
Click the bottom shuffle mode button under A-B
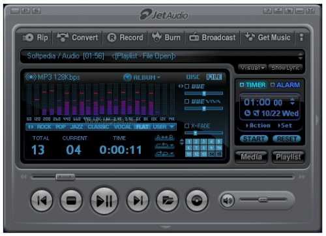[164, 154]
